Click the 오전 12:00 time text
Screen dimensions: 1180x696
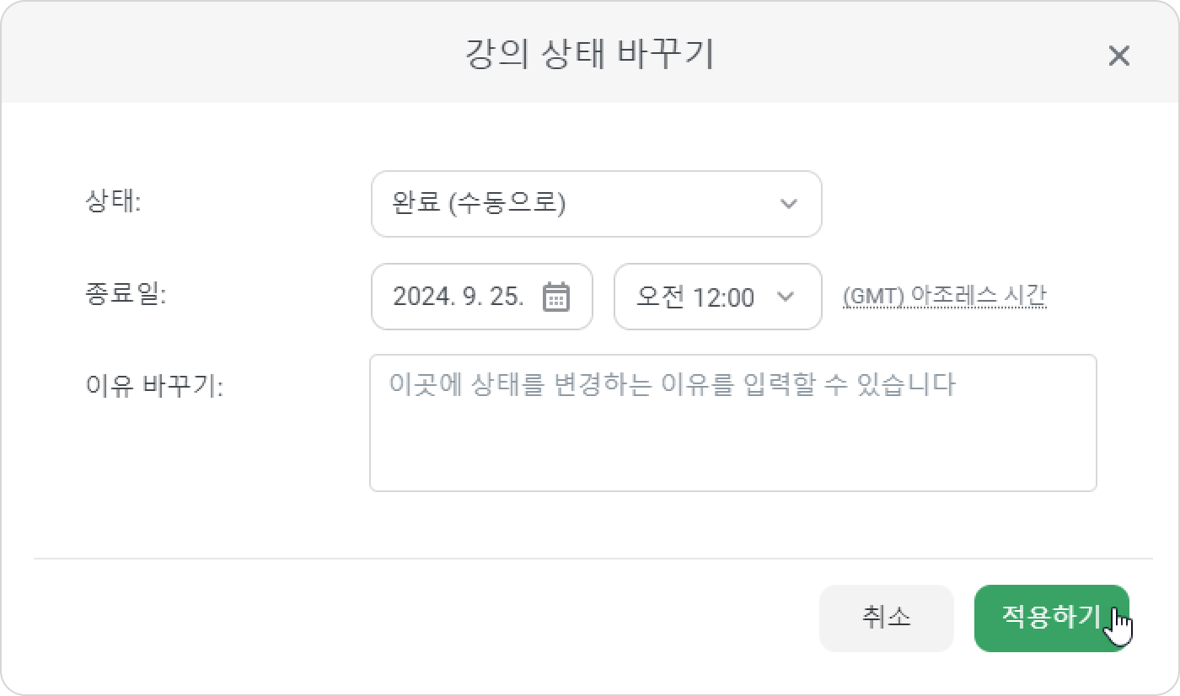click(x=695, y=297)
